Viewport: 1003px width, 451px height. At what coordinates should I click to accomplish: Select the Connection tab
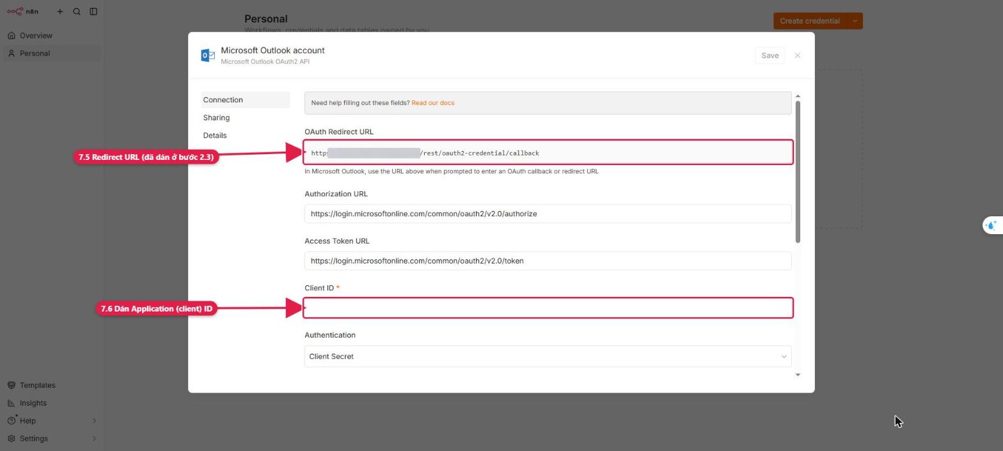[x=245, y=100]
